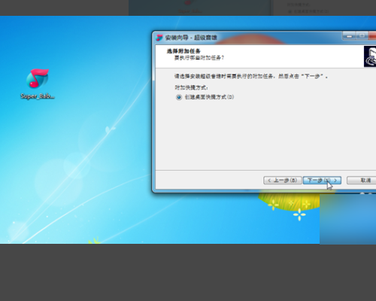
Task: Minimize the installer wizard window
Action: pyautogui.click(x=349, y=36)
